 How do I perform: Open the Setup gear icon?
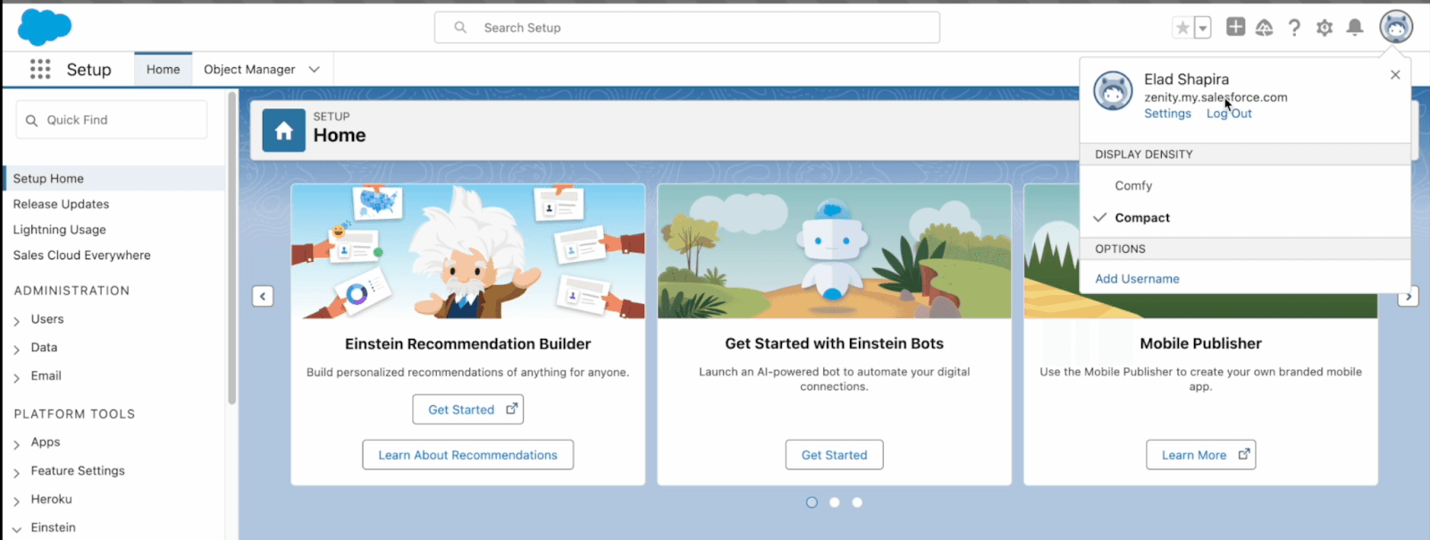tap(1325, 28)
